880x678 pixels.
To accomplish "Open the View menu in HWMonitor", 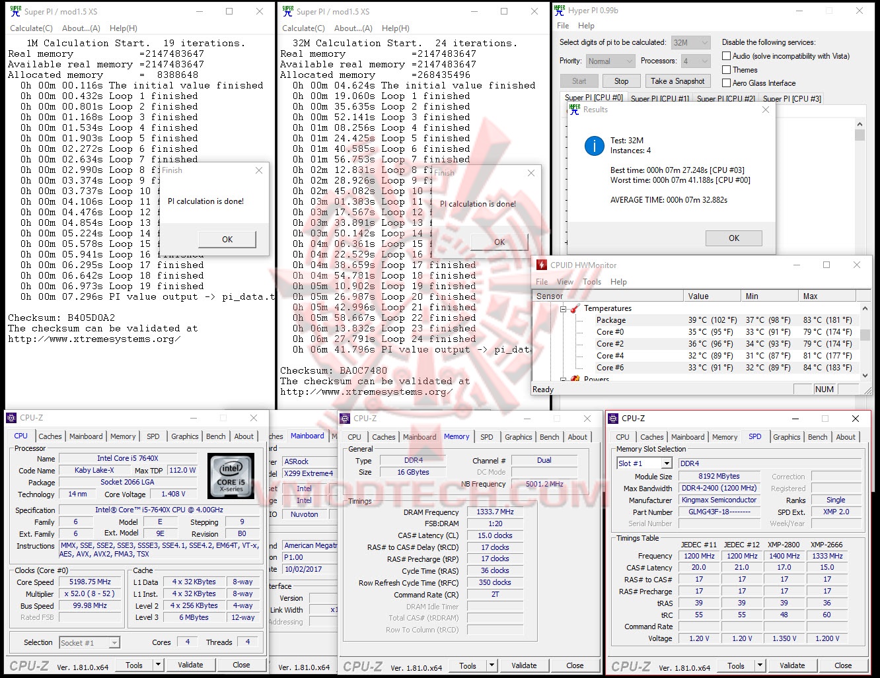I will [565, 281].
